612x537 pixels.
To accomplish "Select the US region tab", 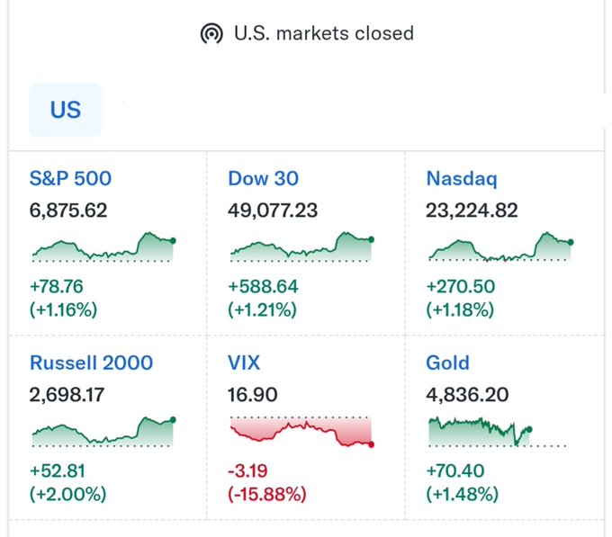I will [66, 110].
